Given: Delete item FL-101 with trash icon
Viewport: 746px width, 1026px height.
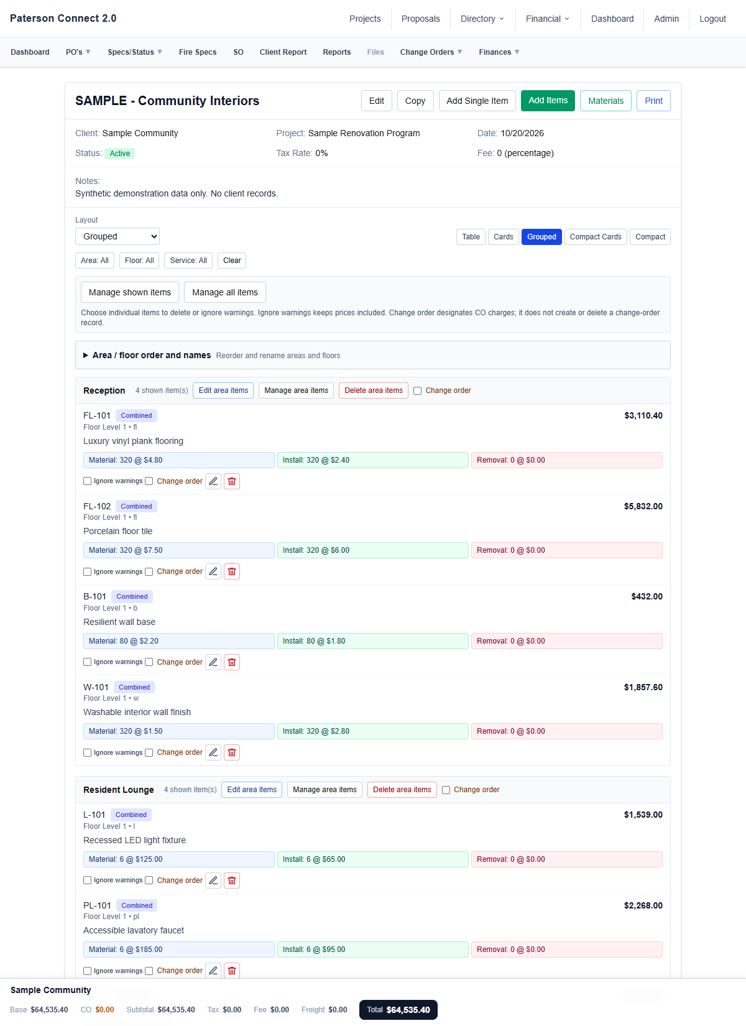Looking at the screenshot, I should (232, 481).
